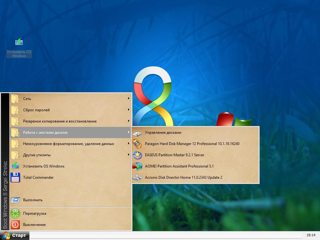Viewport: 320px width, 240px height.
Task: Click the EASEUS Partition Master star icon
Action: point(137,155)
